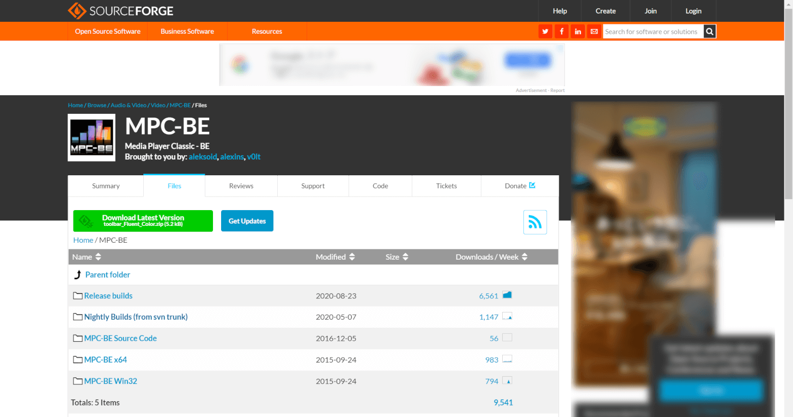The image size is (793, 417).
Task: Switch to the Reviews tab
Action: 241,186
